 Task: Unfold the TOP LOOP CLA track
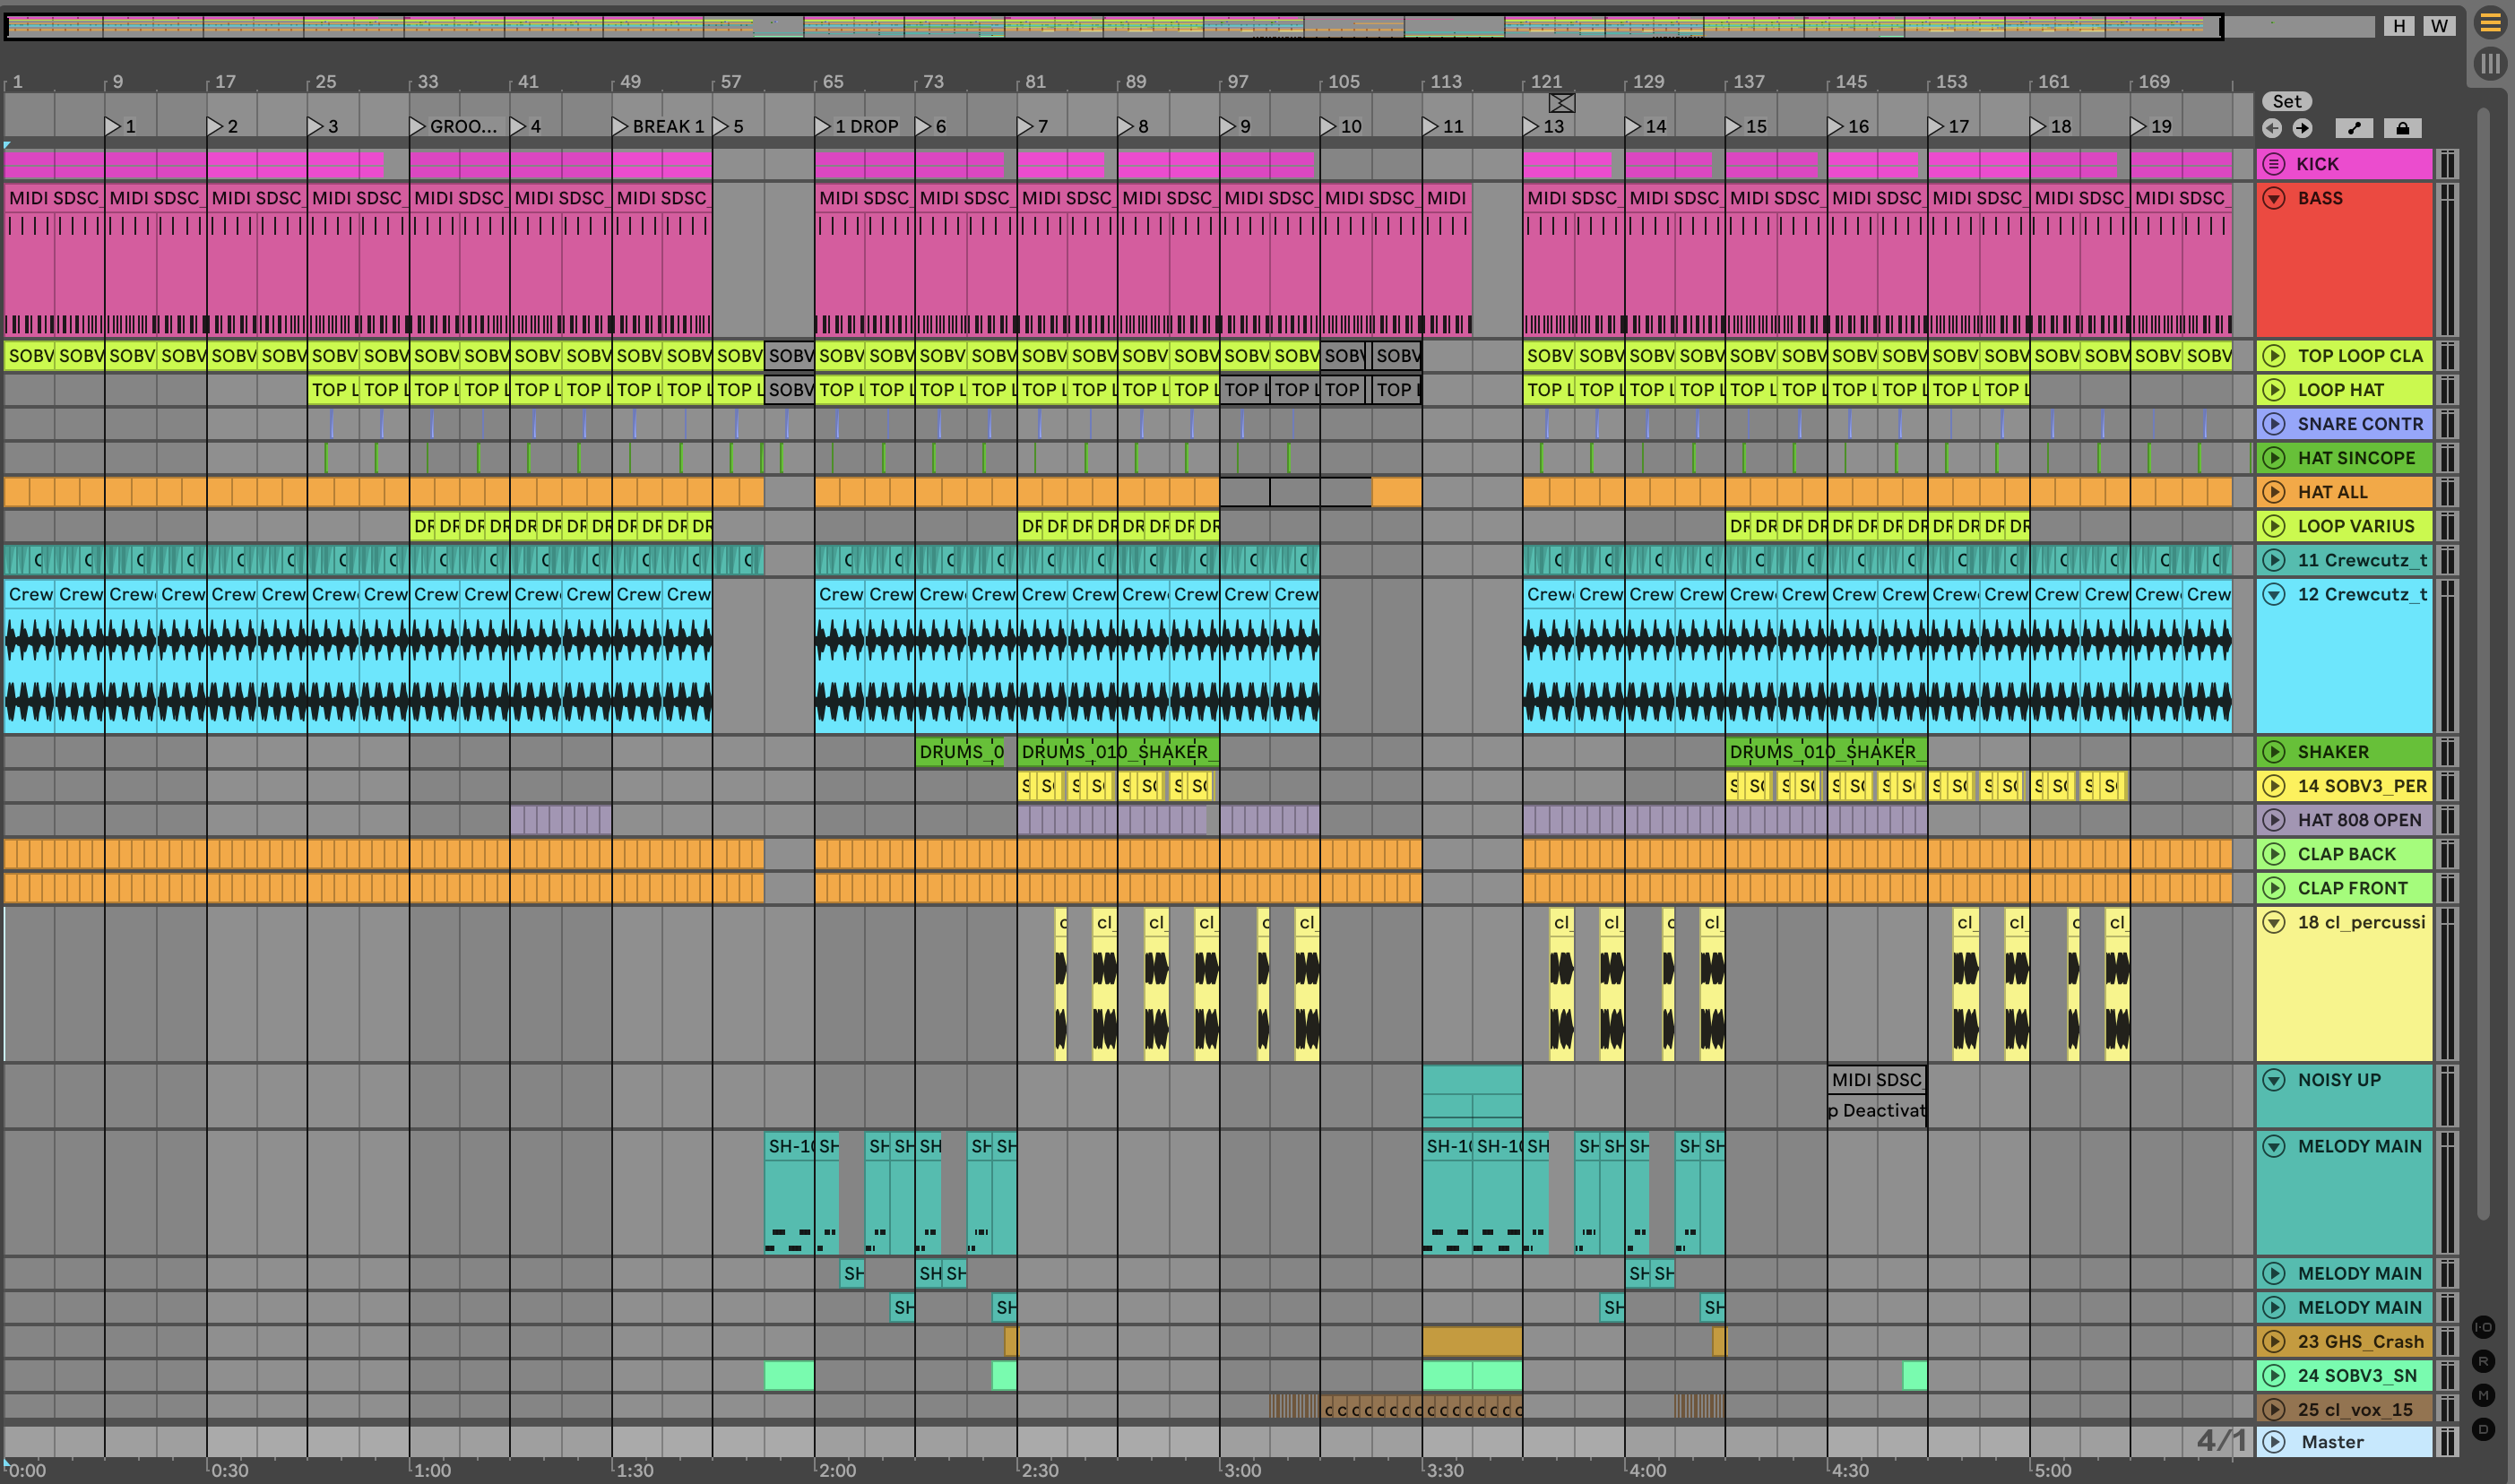(x=2274, y=356)
